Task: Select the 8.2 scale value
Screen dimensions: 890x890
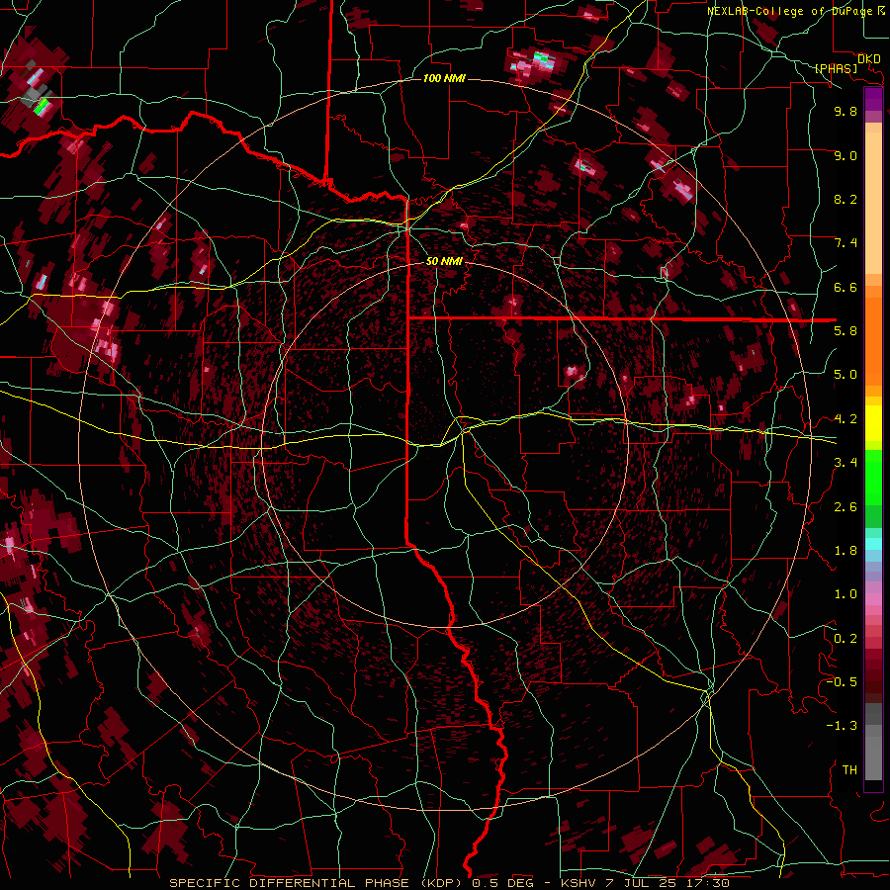Action: pyautogui.click(x=845, y=199)
